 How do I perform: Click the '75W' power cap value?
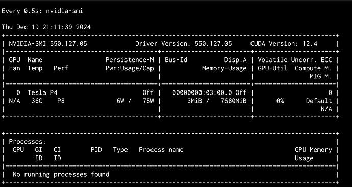point(148,101)
